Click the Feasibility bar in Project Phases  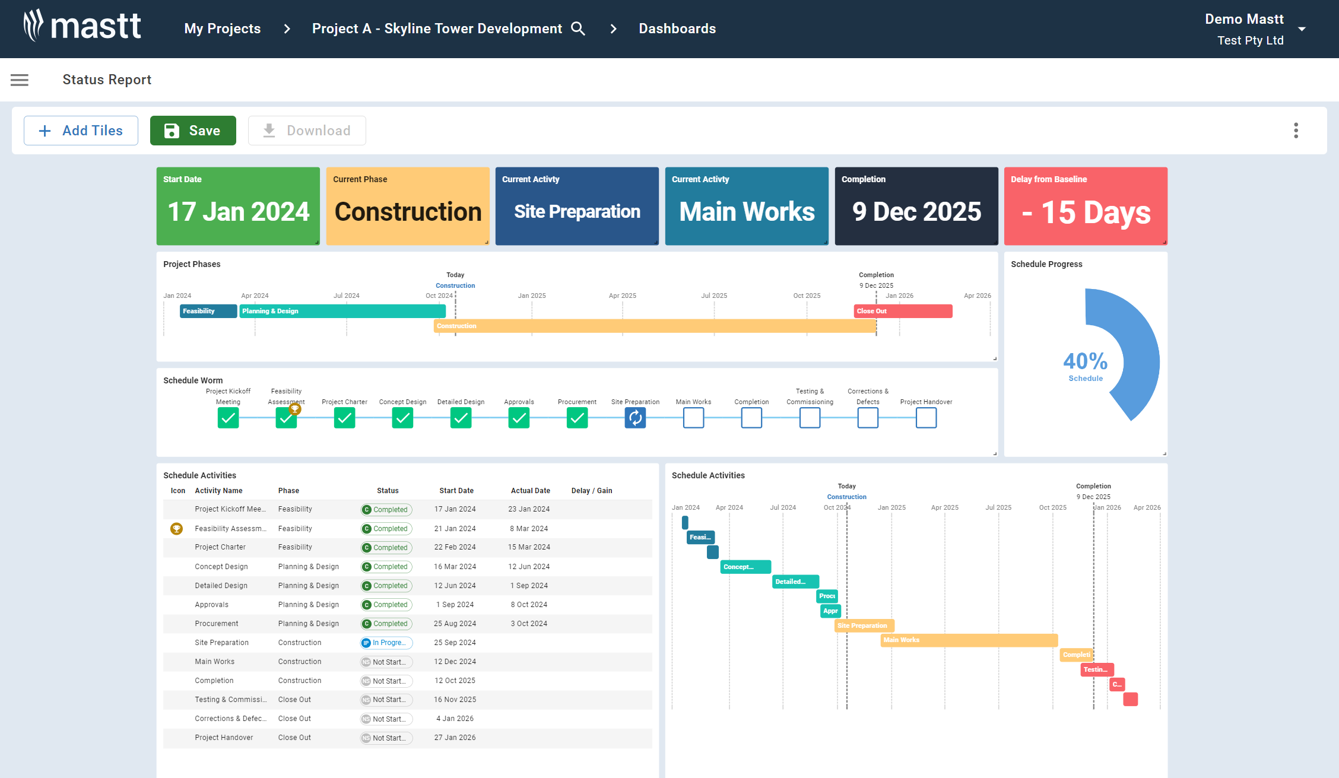coord(208,311)
